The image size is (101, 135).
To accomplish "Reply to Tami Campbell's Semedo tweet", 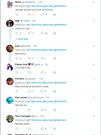I will click(x=17, y=129).
